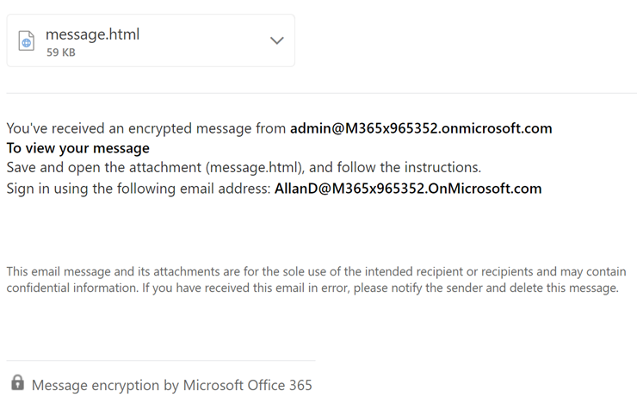Open the message.html attachment file name
The width and height of the screenshot is (637, 403).
click(93, 34)
